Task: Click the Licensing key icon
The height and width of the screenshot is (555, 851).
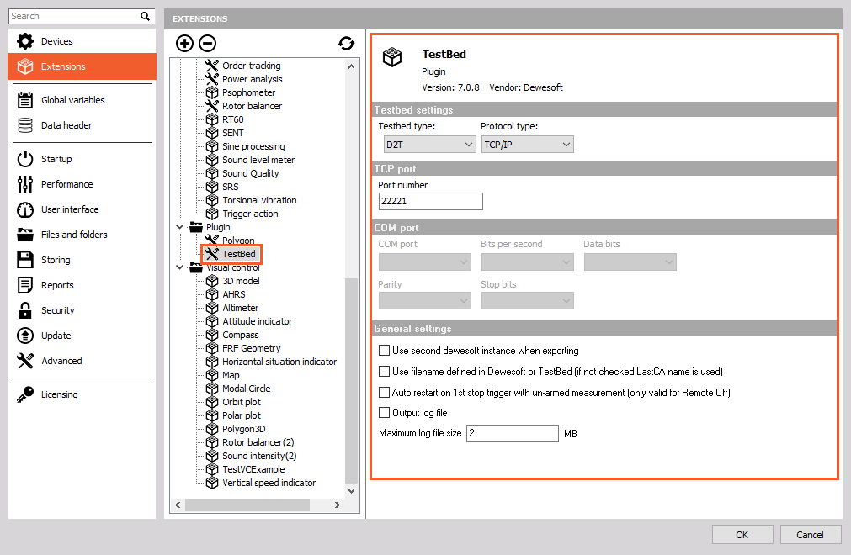Action: [25, 394]
